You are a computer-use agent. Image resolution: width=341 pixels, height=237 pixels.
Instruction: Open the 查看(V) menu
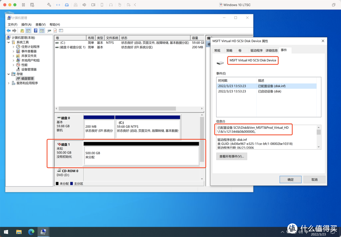coord(40,24)
